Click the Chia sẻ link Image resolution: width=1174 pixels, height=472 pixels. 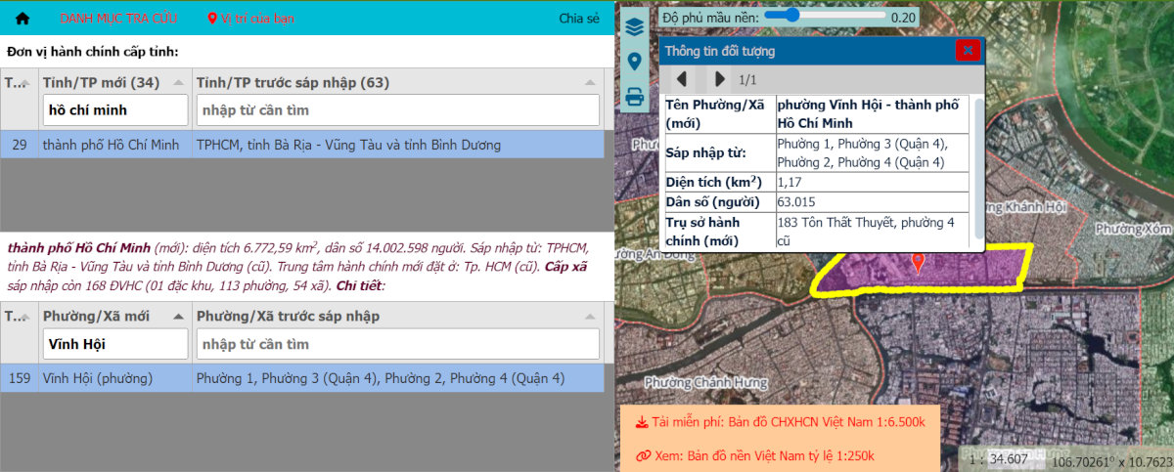[x=578, y=19]
